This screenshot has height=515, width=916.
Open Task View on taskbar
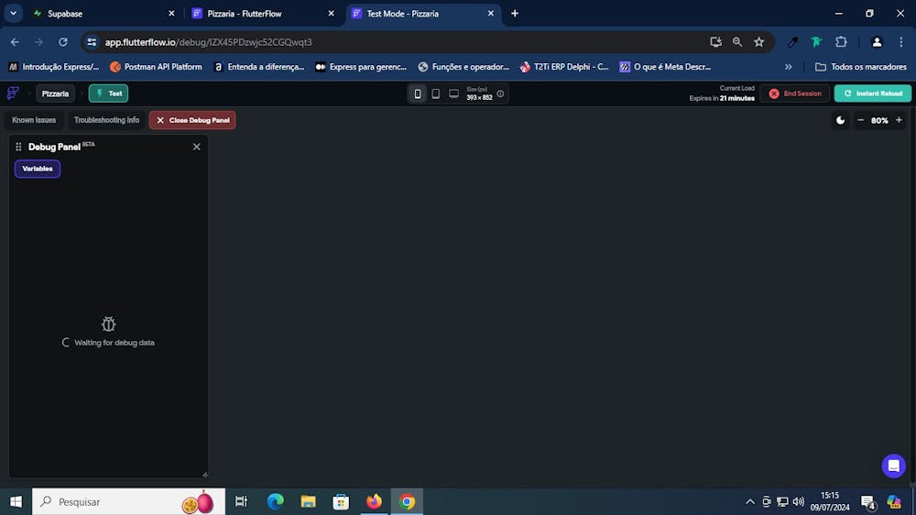pos(241,501)
